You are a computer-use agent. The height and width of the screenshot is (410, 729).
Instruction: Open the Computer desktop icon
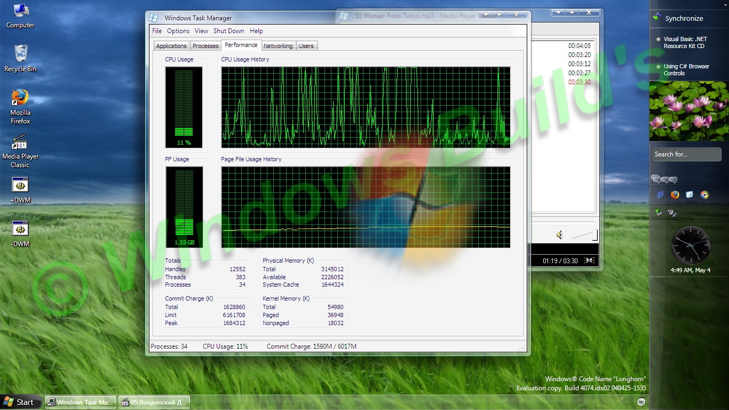(20, 16)
